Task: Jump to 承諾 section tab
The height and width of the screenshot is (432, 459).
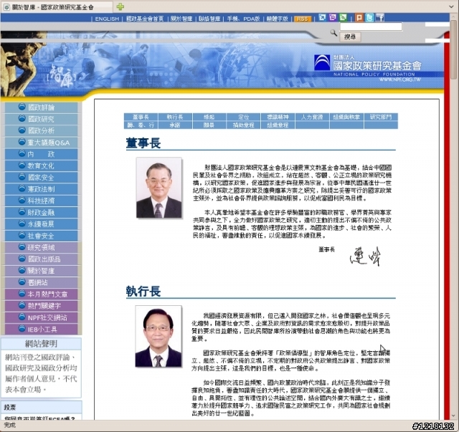Action: (x=175, y=125)
